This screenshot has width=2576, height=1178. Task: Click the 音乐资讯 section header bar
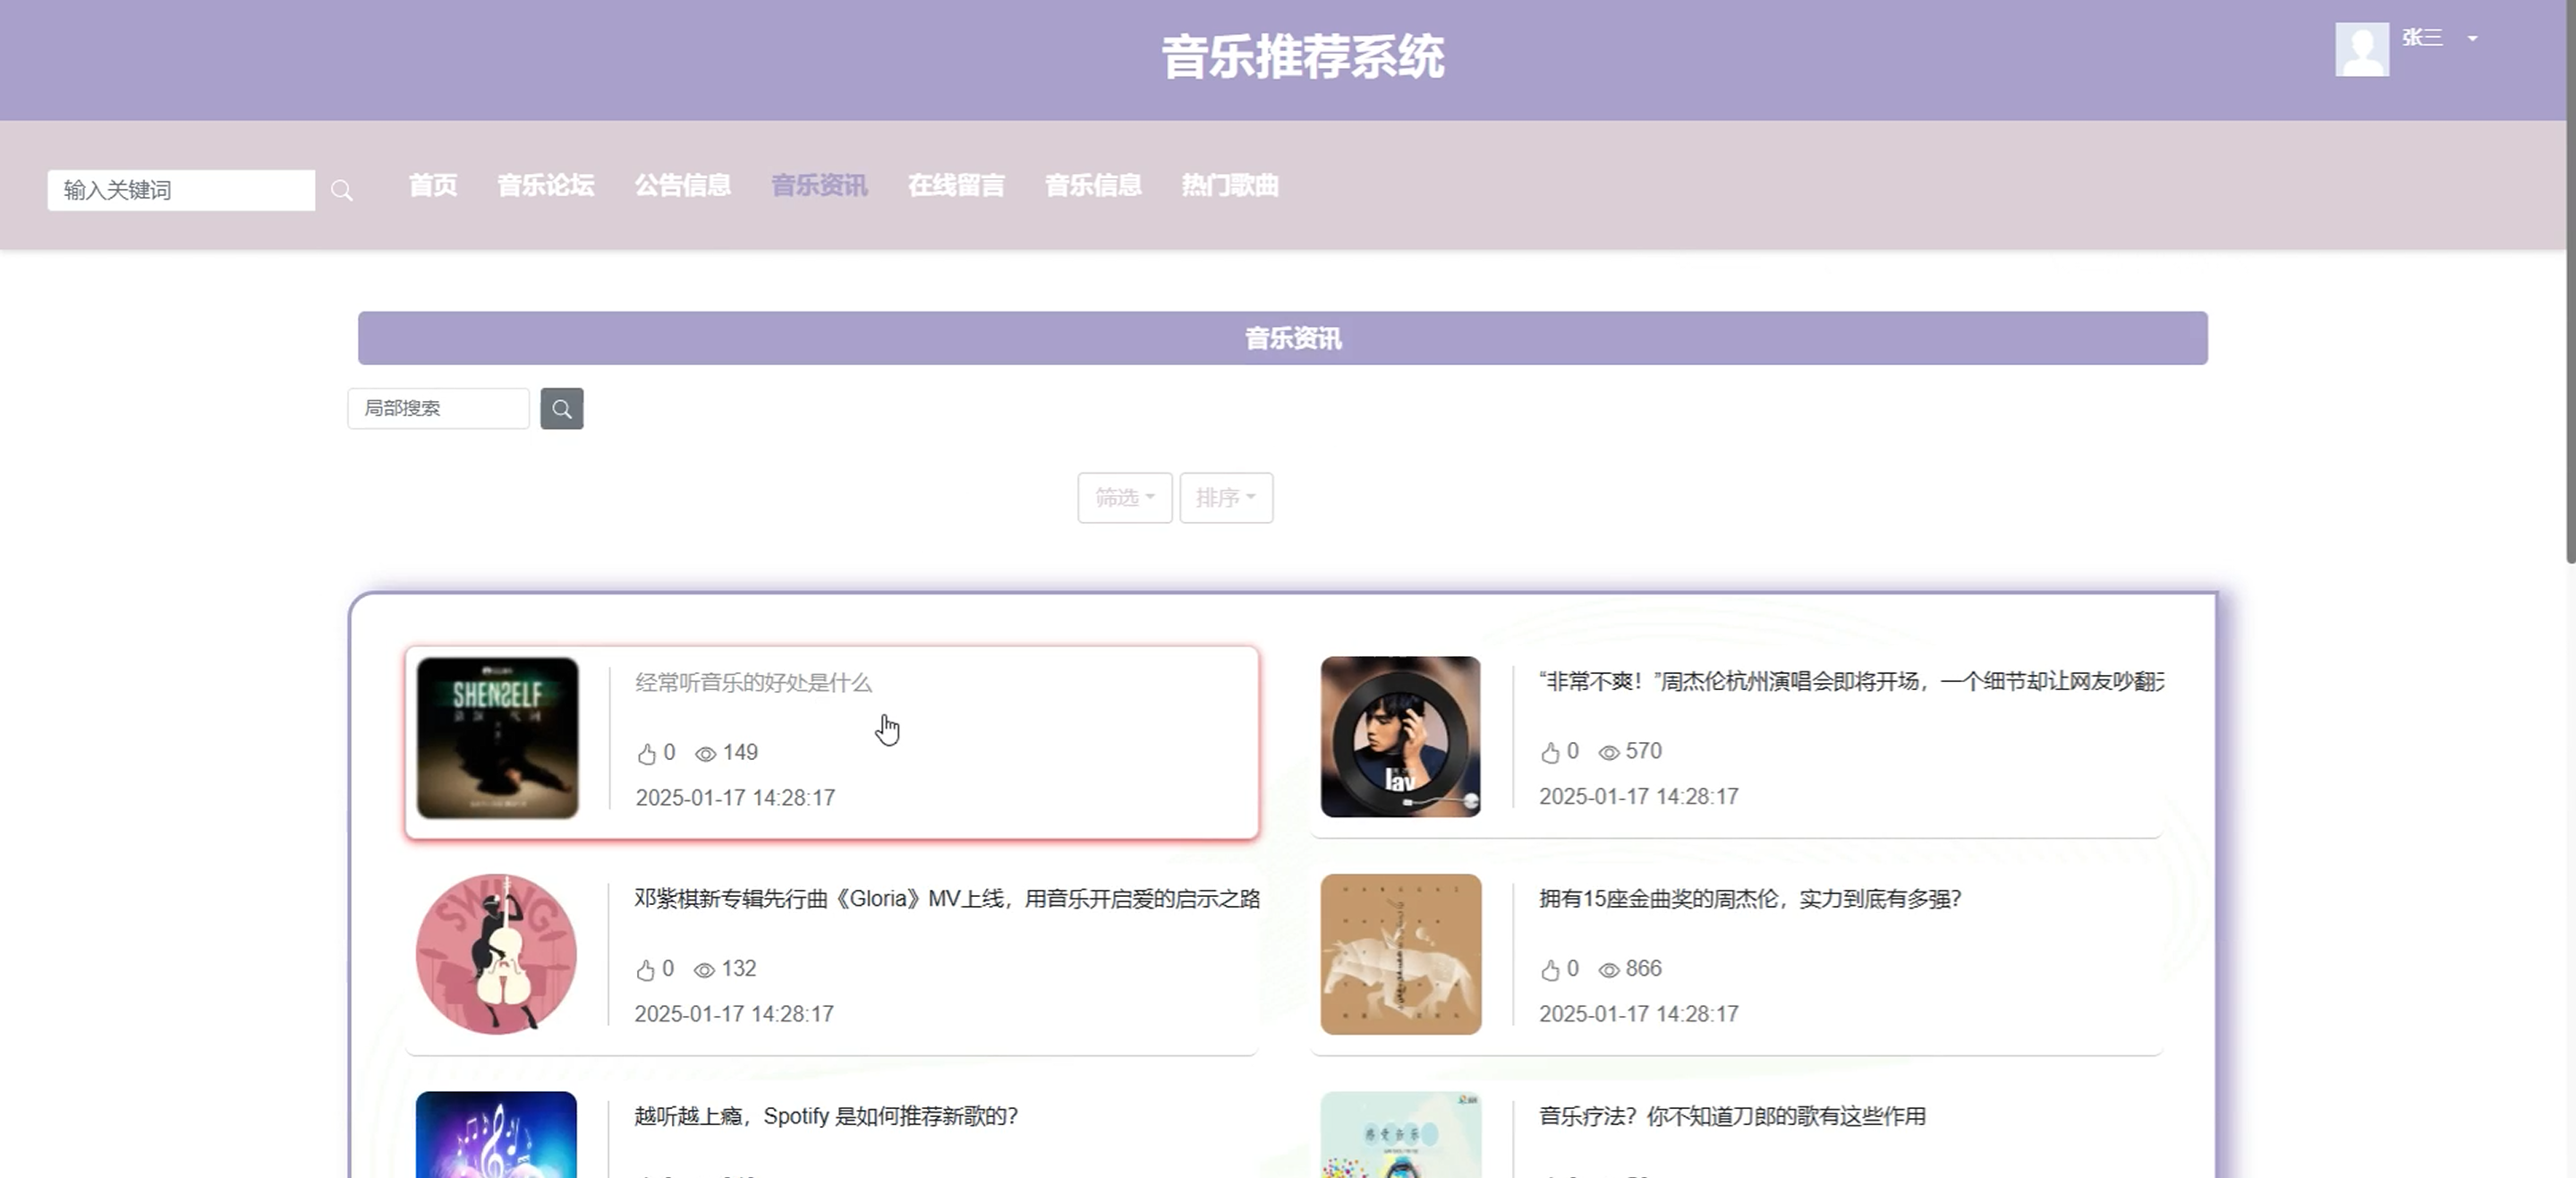(x=1283, y=338)
